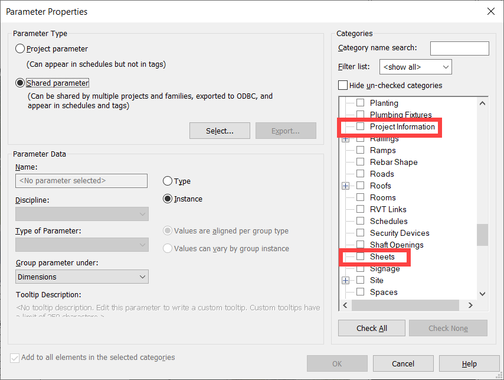Select the Instance radio button
Screen dimensions: 504x380
coord(168,199)
